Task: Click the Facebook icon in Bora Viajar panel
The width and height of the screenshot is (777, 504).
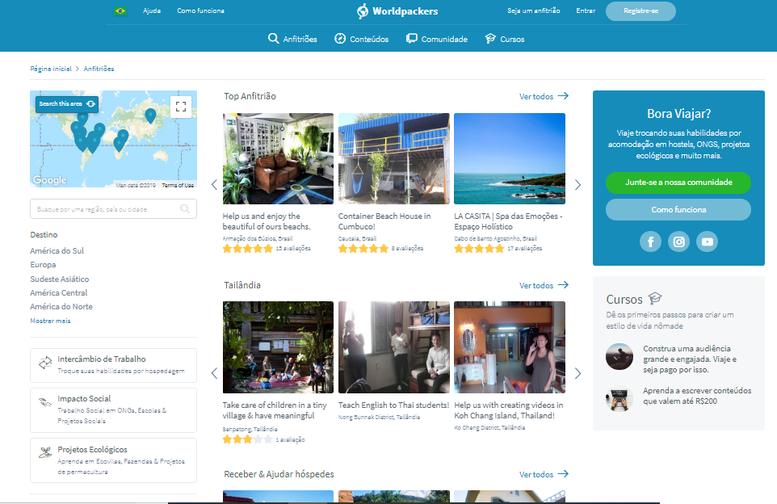Action: (650, 241)
